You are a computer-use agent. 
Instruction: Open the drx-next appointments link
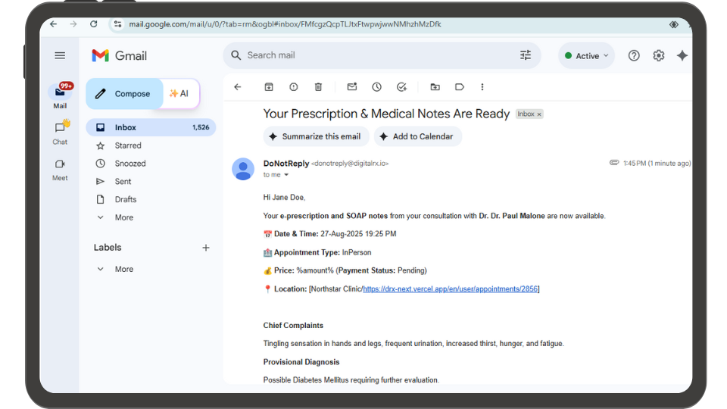451,289
